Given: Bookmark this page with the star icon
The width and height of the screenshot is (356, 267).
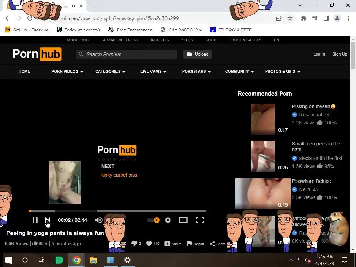Looking at the screenshot, I should (x=290, y=18).
